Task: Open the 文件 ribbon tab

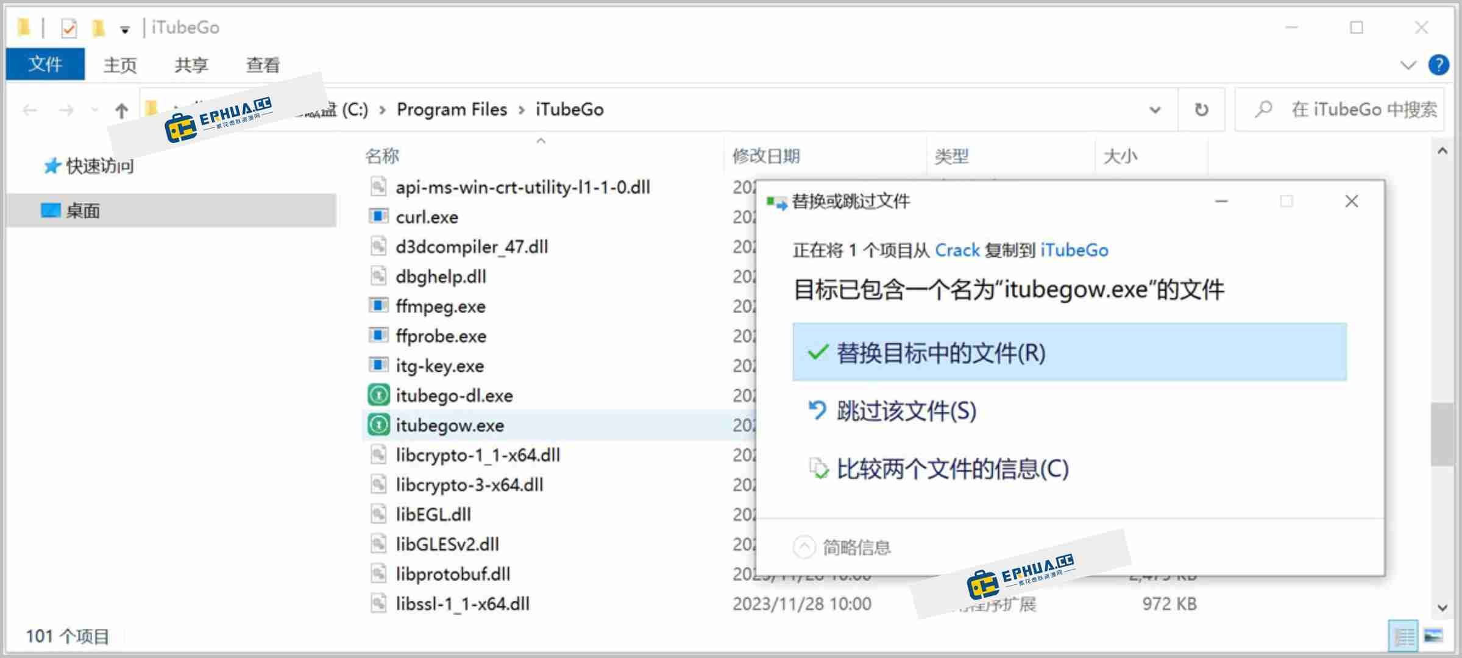Action: [45, 64]
